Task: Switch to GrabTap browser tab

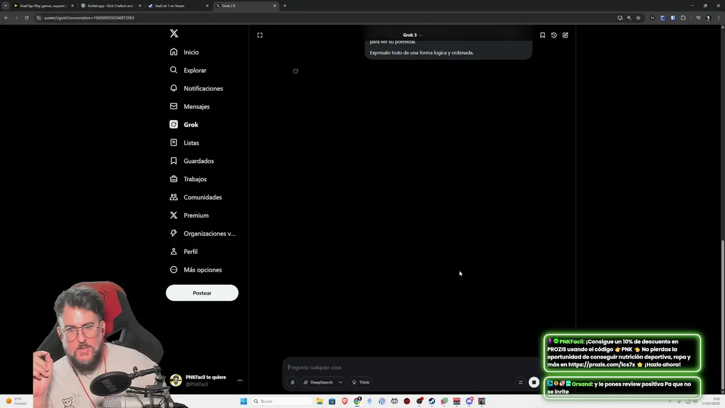Action: point(43,6)
